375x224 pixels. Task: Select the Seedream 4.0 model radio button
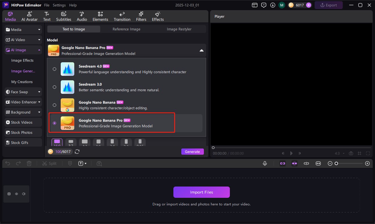(54, 69)
